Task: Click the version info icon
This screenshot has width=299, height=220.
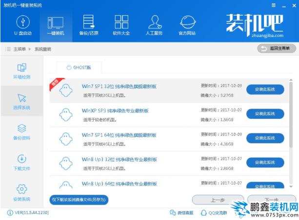Action: tap(10, 213)
